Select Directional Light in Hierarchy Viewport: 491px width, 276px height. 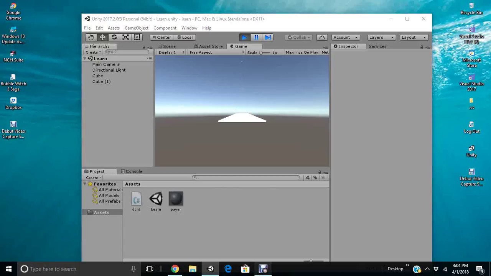point(109,70)
